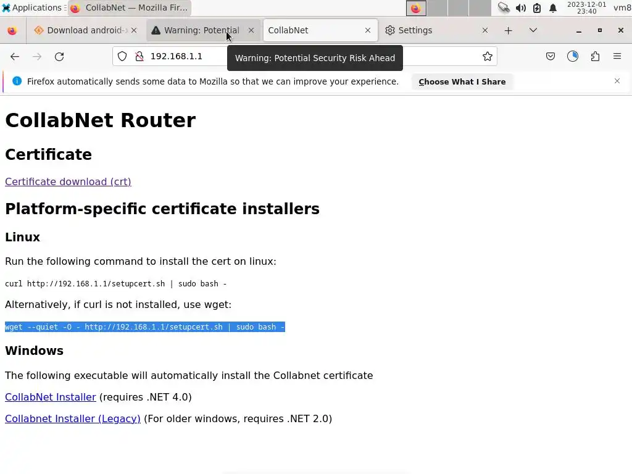
Task: Click the Firefox workspace switcher thumbnail
Action: click(416, 7)
